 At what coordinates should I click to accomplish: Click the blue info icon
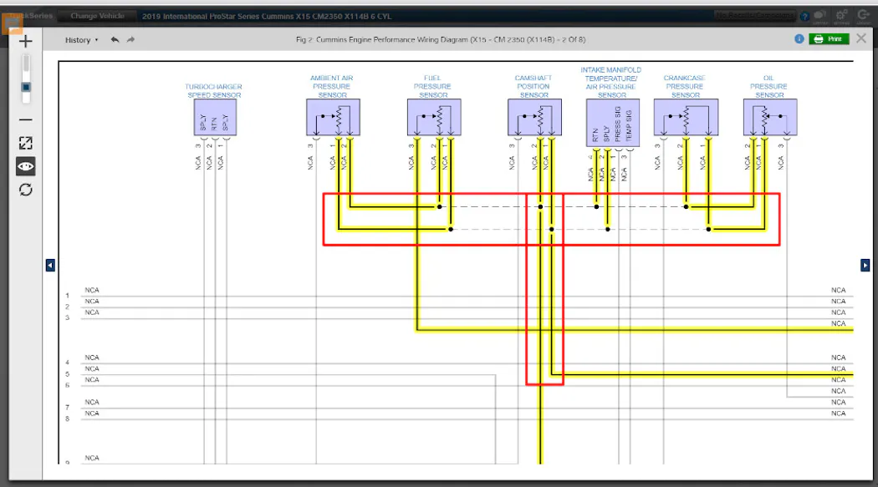pyautogui.click(x=799, y=38)
